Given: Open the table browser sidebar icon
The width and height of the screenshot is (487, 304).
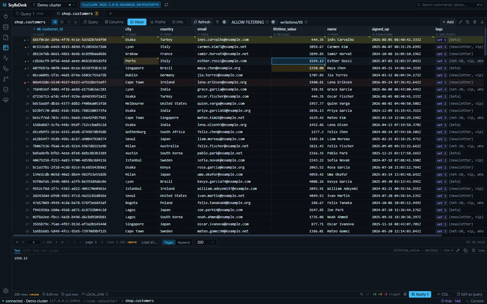Looking at the screenshot, I should (5, 48).
